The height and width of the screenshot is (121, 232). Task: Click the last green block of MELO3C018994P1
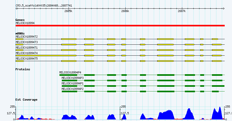pyautogui.click(x=218, y=86)
